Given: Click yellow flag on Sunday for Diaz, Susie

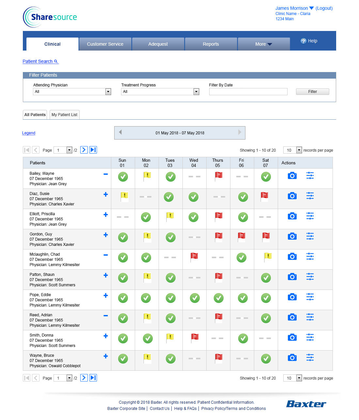Looking at the screenshot, I should (124, 197).
